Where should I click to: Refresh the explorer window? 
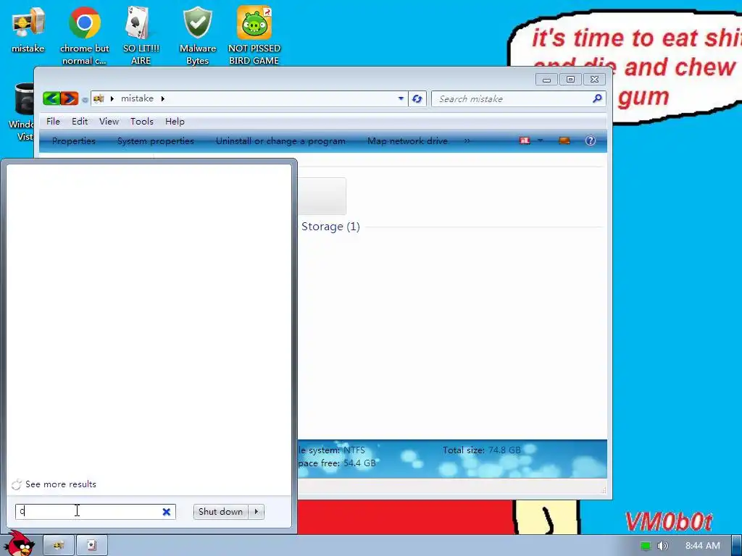417,98
